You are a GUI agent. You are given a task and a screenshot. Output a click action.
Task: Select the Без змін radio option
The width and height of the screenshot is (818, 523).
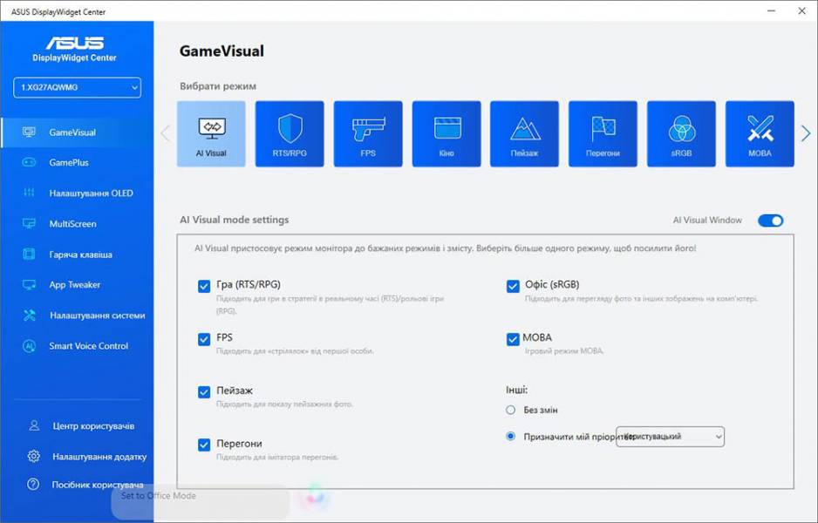pyautogui.click(x=511, y=410)
